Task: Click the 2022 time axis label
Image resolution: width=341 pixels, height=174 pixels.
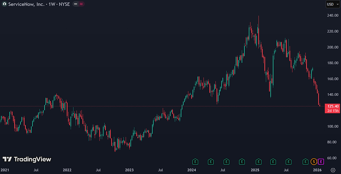Action: click(67, 170)
